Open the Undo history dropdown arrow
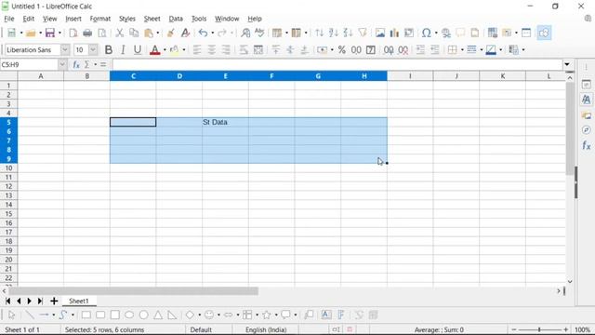This screenshot has height=335, width=595. coord(213,33)
